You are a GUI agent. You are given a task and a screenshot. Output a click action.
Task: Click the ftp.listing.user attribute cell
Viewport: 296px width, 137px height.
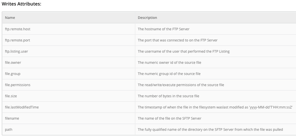pyautogui.click(x=17, y=51)
